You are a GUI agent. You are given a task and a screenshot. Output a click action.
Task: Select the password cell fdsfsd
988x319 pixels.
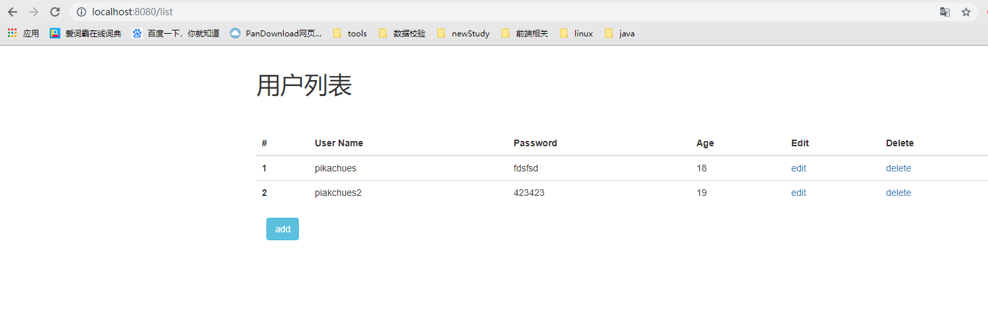tap(526, 168)
